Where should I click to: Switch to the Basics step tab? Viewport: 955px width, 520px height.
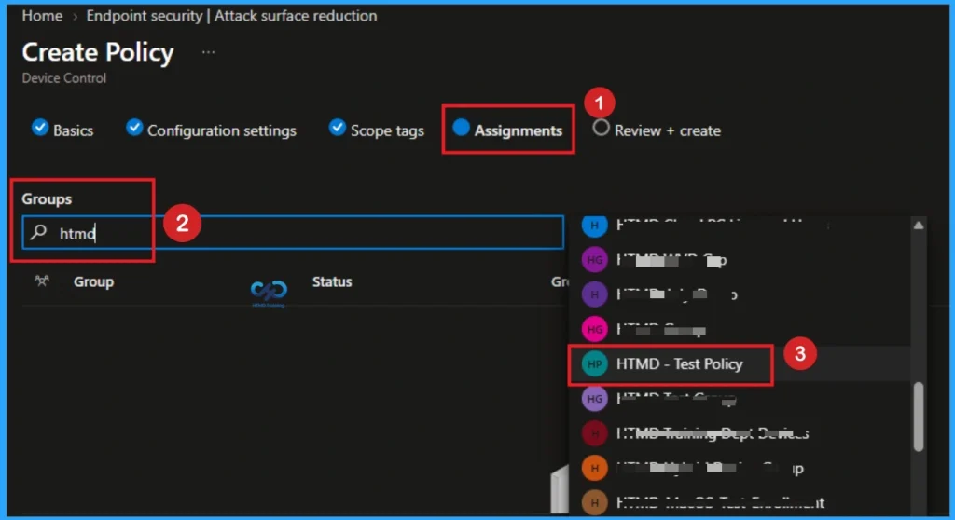(x=62, y=130)
